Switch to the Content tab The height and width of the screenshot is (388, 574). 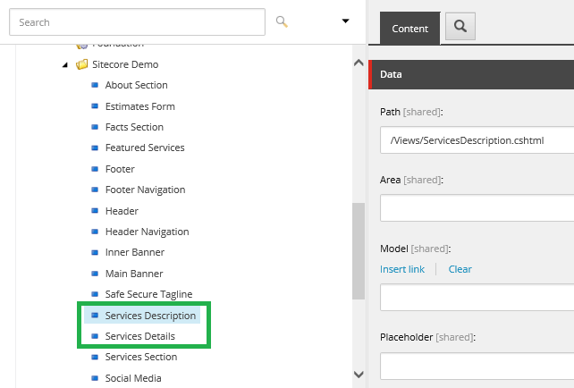point(409,29)
